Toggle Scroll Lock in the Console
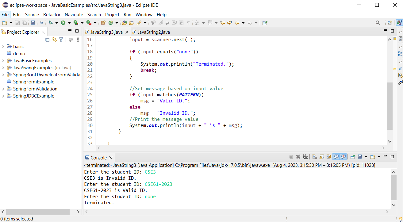The image size is (403, 222). [321, 156]
